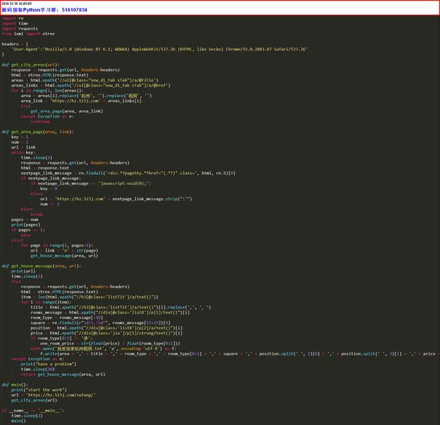Click the 'headers = {' line

click(15, 44)
